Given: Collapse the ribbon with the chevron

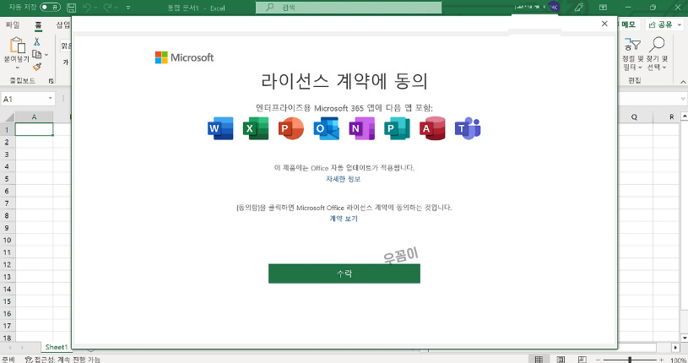Looking at the screenshot, I should pos(683,82).
